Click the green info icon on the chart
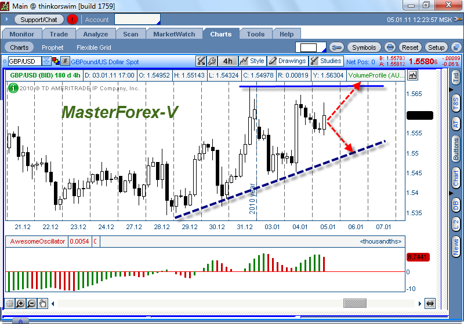Screen dimensions: 464x324 tap(13, 88)
